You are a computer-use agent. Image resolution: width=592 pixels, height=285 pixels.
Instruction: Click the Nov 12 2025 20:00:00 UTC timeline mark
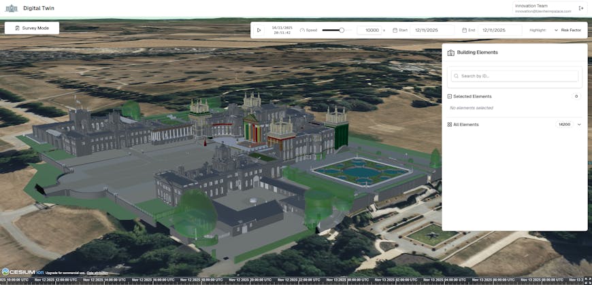[x=250, y=280]
